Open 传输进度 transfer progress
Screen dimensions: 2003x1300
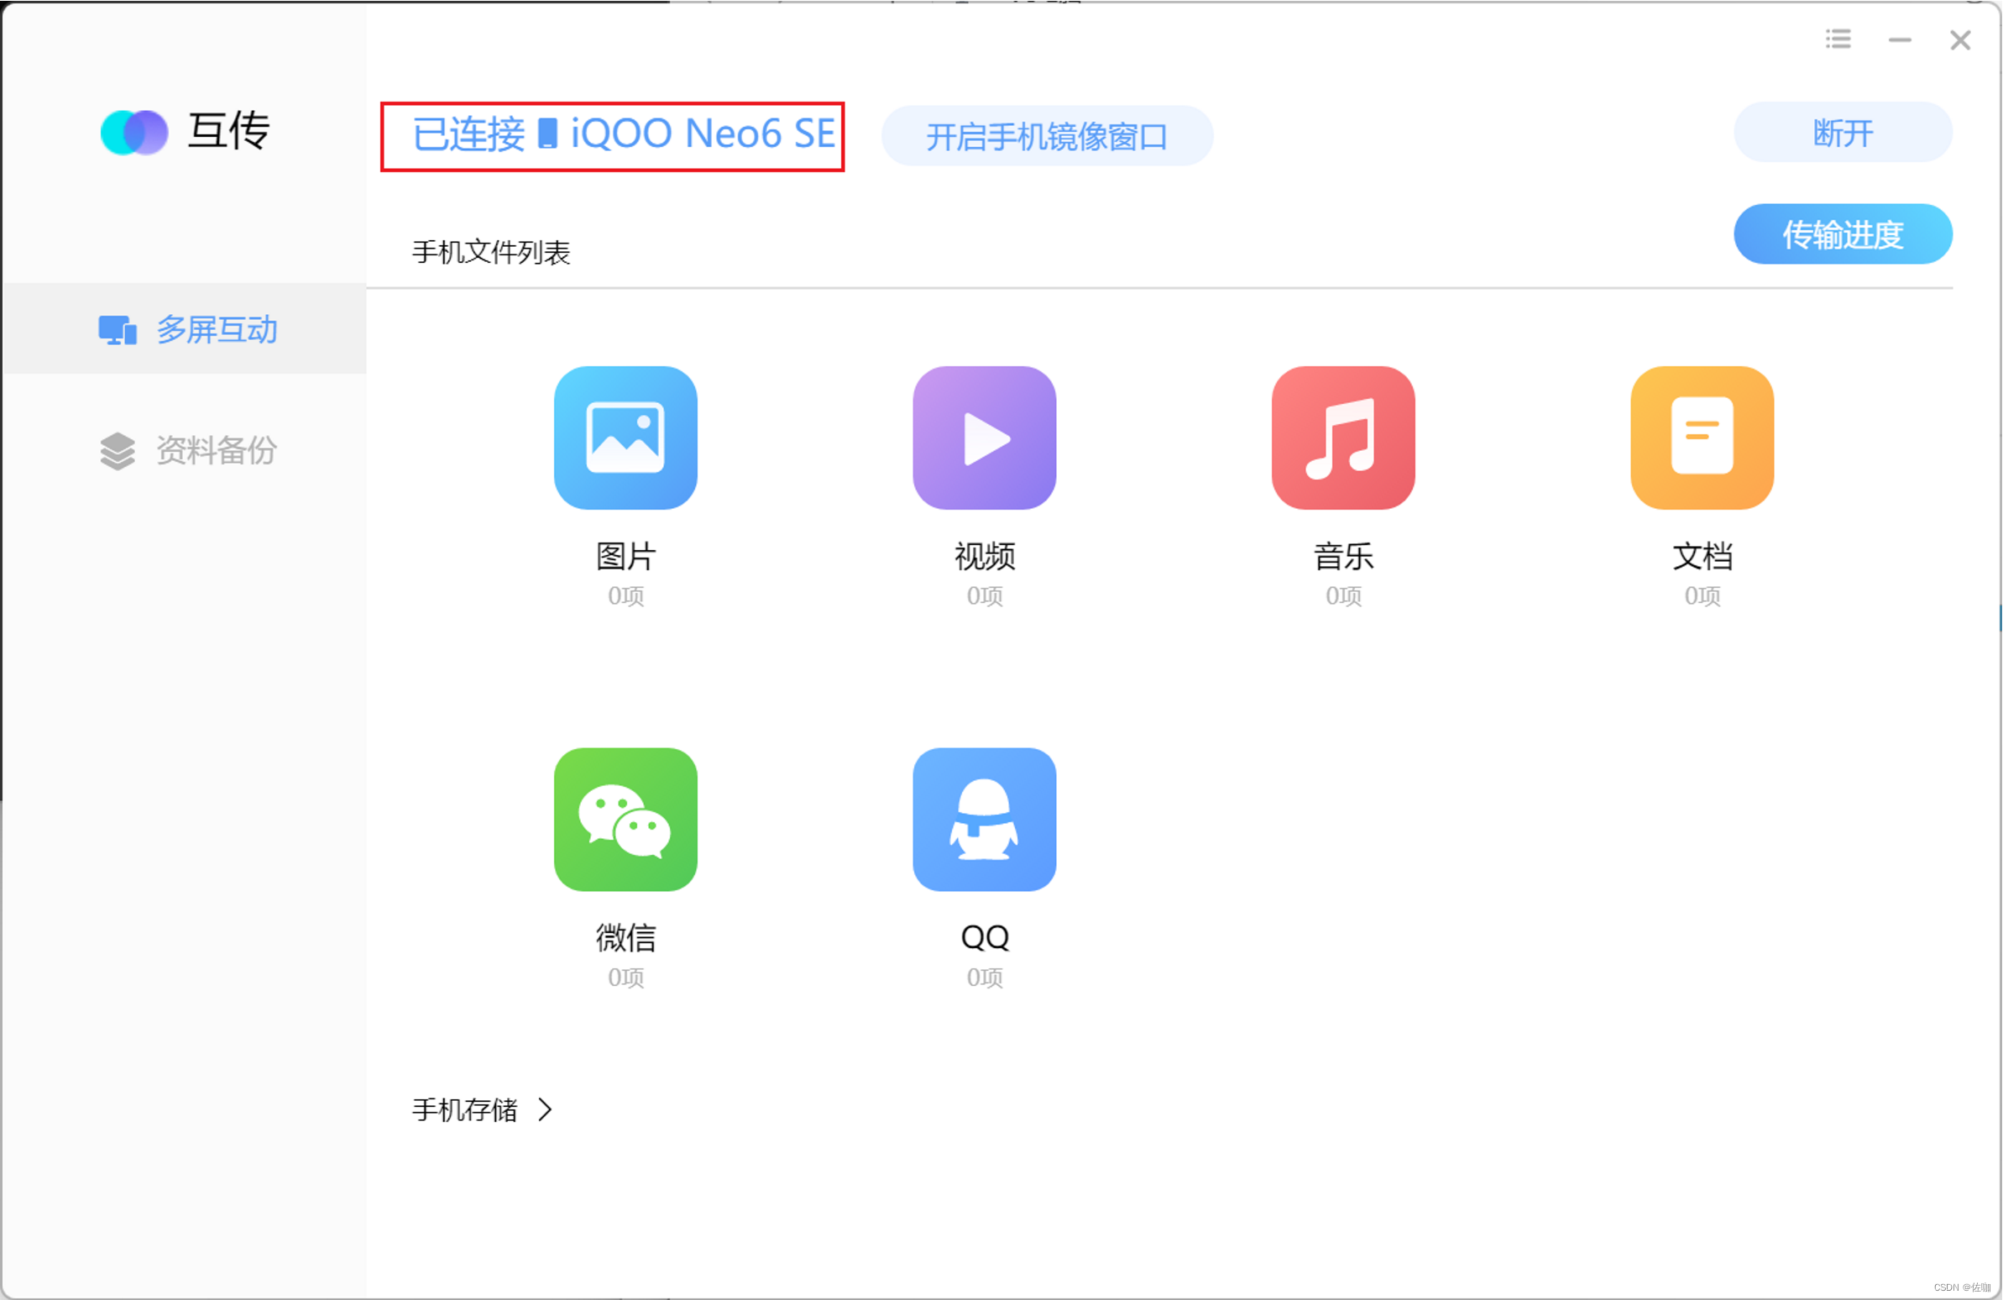pyautogui.click(x=1844, y=235)
